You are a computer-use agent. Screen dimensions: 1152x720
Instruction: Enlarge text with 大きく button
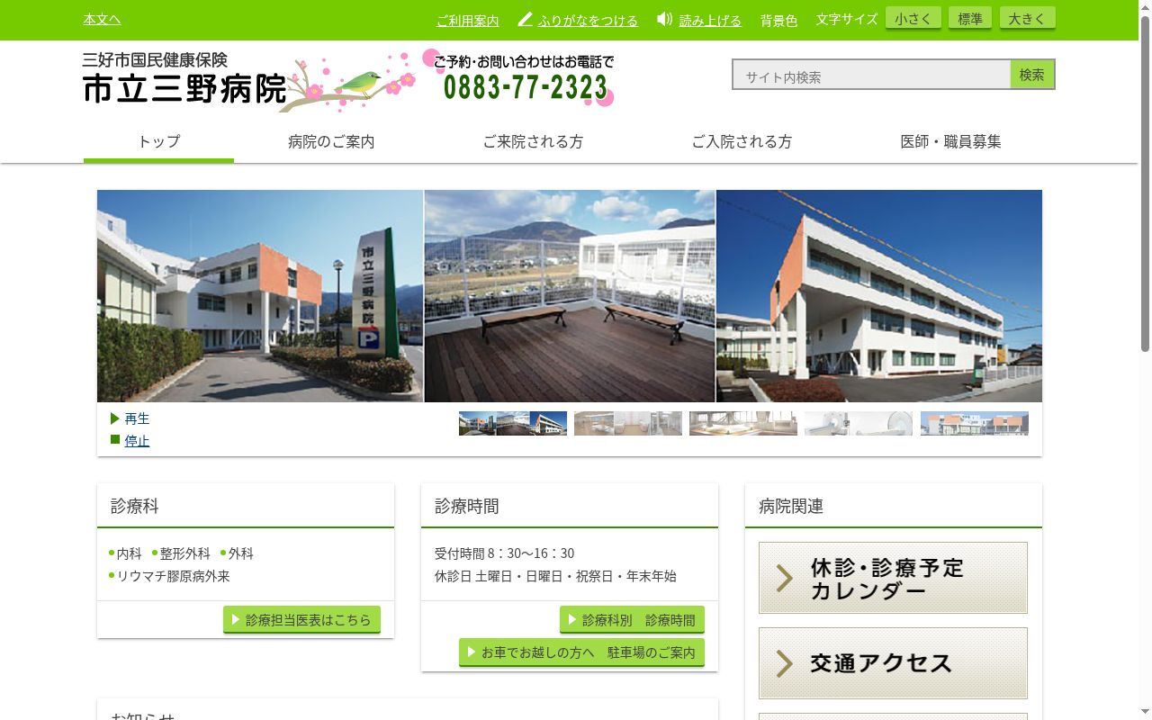(1027, 18)
